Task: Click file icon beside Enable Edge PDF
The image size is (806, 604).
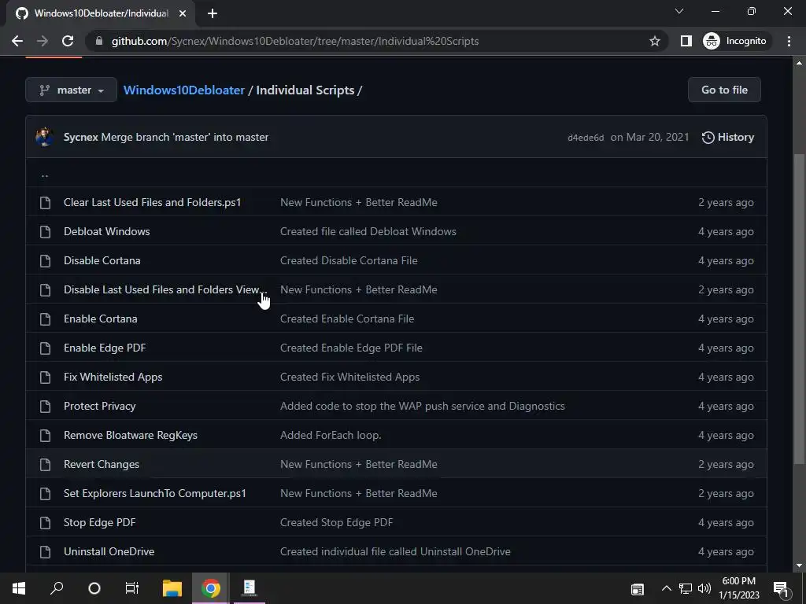Action: click(x=45, y=348)
